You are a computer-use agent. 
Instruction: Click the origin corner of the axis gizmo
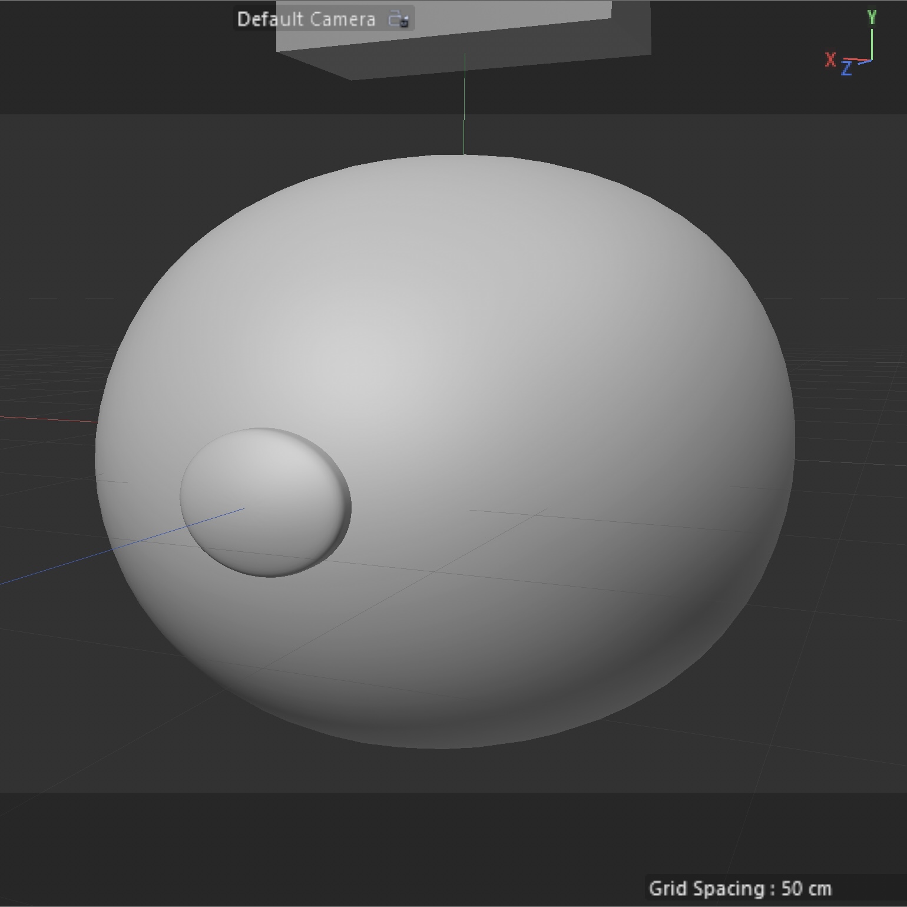point(871,59)
